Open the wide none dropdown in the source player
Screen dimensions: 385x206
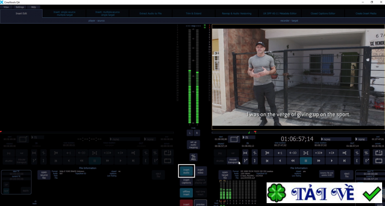tap(125, 139)
